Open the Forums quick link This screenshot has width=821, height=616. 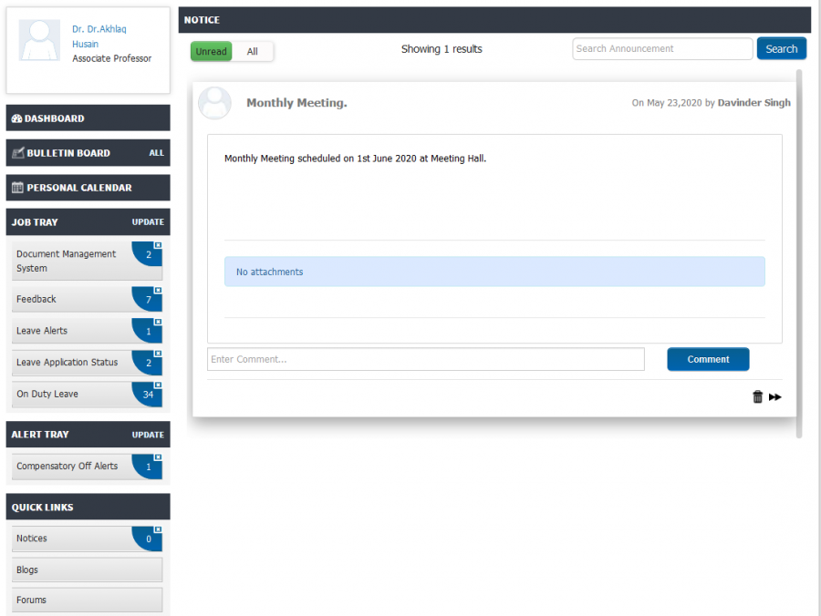tap(87, 600)
